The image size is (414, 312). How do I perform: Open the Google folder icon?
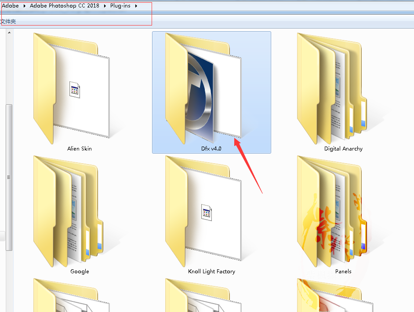coord(69,212)
